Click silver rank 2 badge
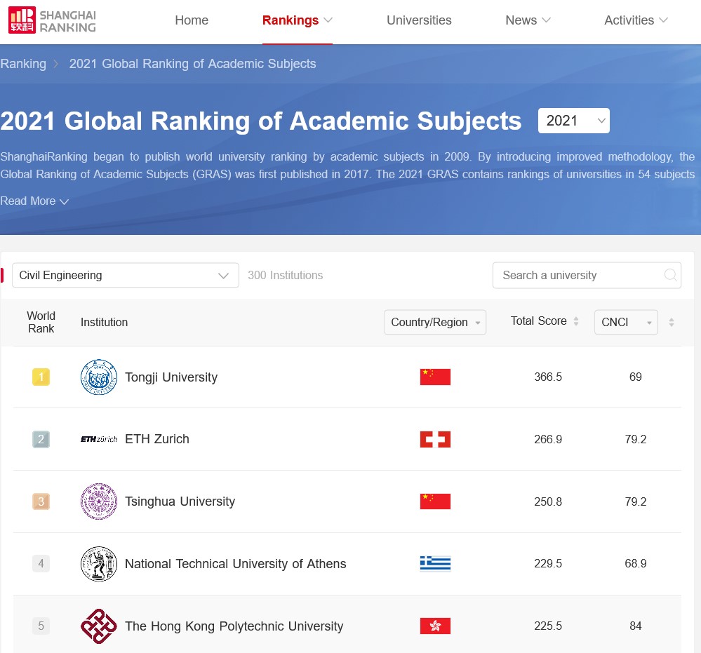The height and width of the screenshot is (653, 701). (x=41, y=439)
